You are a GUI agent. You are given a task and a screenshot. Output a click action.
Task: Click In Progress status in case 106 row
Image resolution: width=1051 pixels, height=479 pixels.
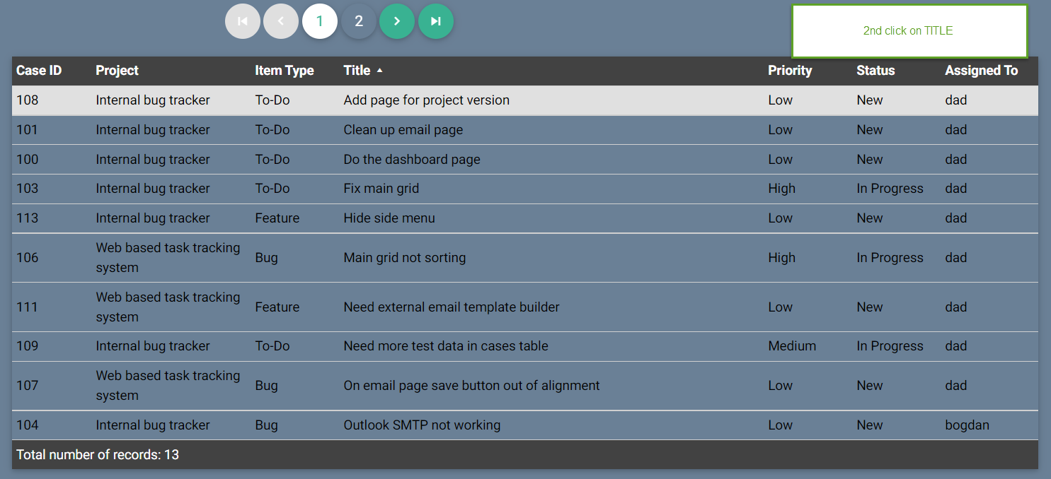click(x=890, y=258)
